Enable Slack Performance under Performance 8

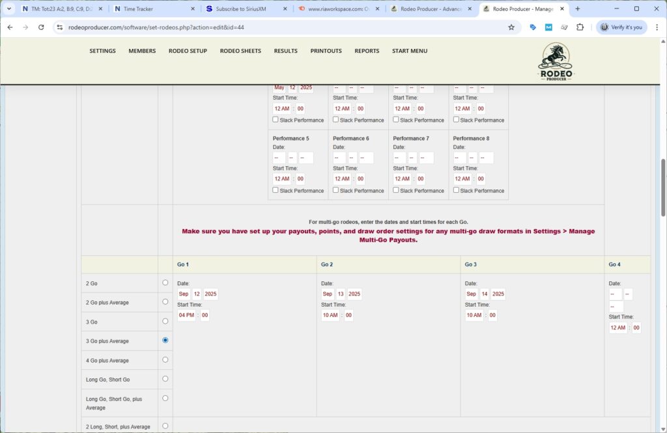[456, 190]
